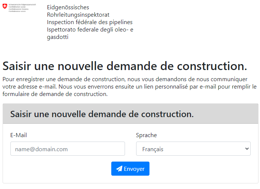Viewport: 260px width, 189px height.
Task: Click the Sprache field label
Action: (x=147, y=135)
